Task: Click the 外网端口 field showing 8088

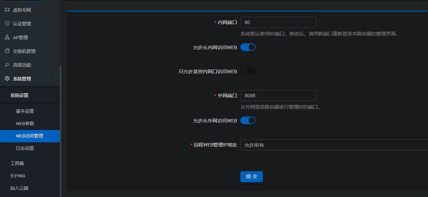Action: tap(278, 96)
